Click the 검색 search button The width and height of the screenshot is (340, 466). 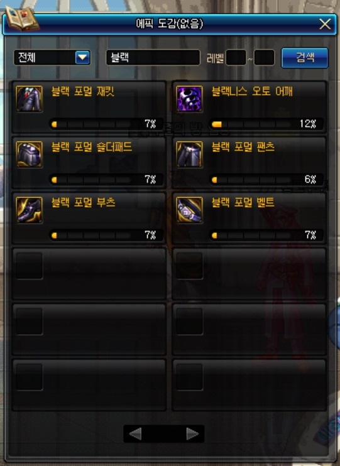point(305,58)
